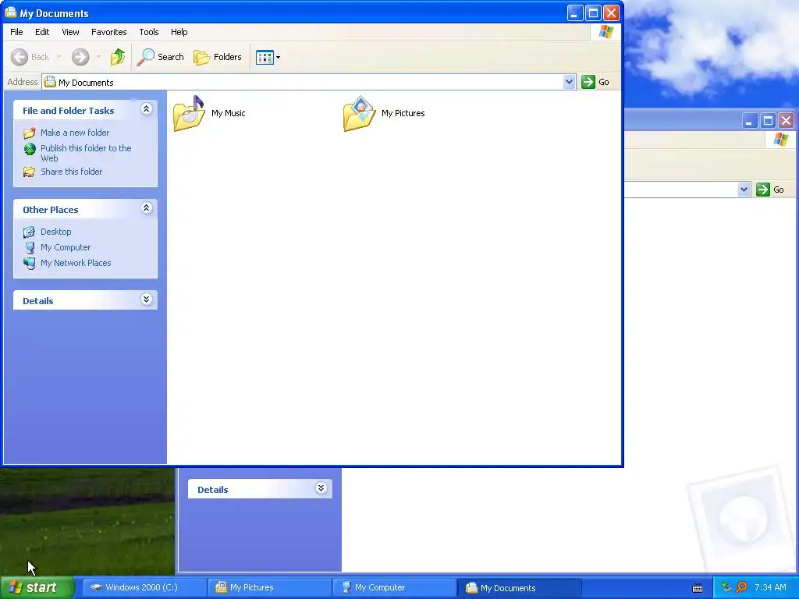The image size is (799, 599).
Task: Open the Edit menu
Action: tap(42, 31)
